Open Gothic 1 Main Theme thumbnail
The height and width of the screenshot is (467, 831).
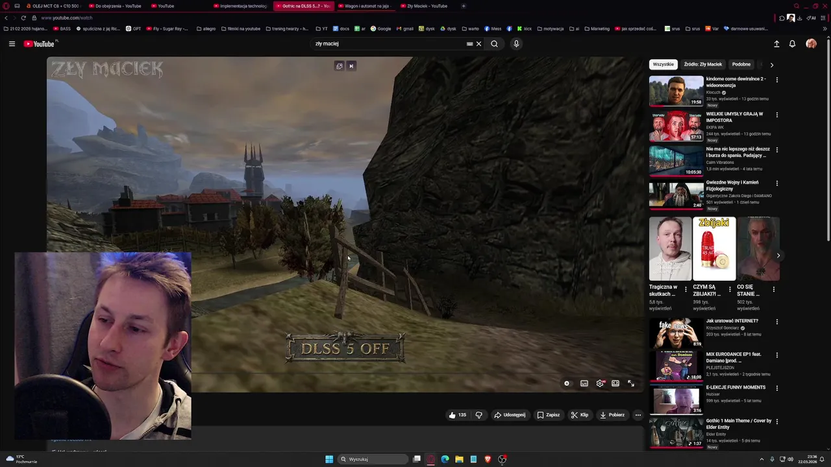point(676,433)
